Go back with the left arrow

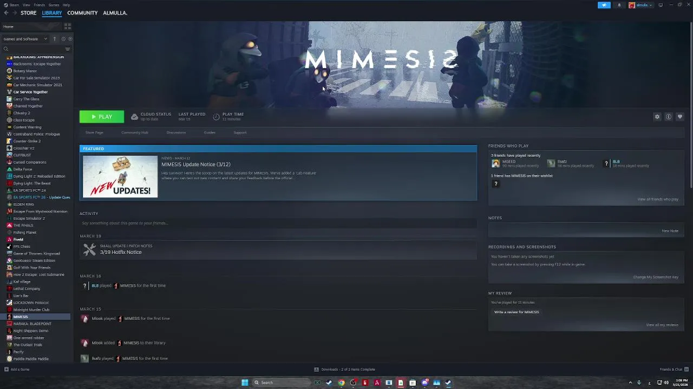(6, 13)
